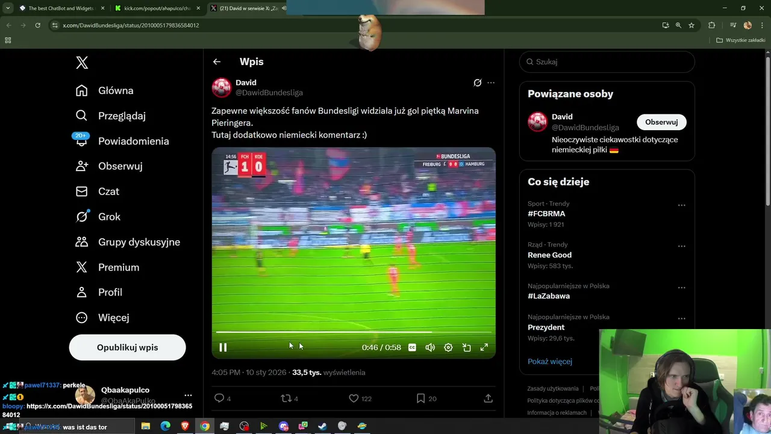Click the Opublikuj wpis button

coord(127,347)
